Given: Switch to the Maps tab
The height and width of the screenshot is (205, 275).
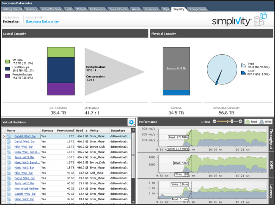Looking at the screenshot, I should coord(166,9).
